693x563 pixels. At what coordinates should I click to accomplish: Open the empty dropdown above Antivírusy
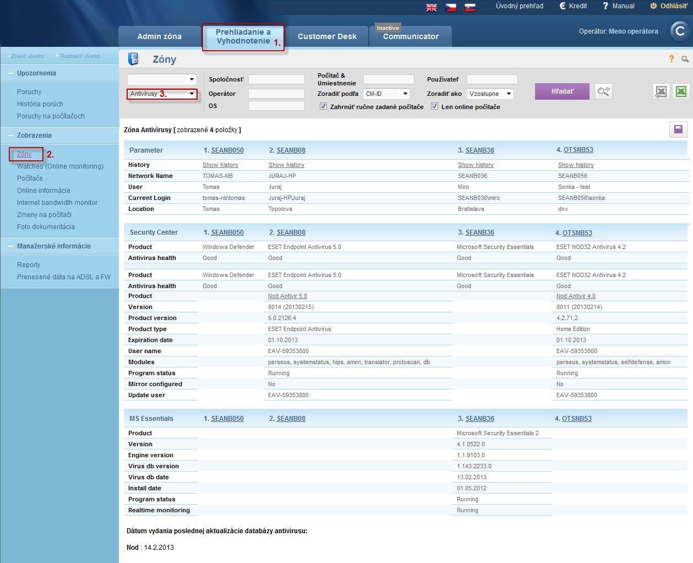pyautogui.click(x=162, y=79)
